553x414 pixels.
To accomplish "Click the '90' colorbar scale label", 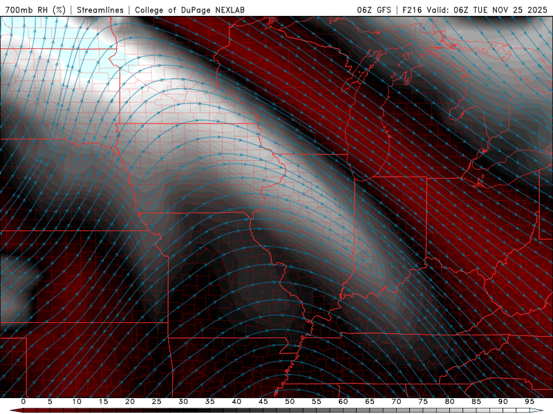I will click(x=503, y=402).
